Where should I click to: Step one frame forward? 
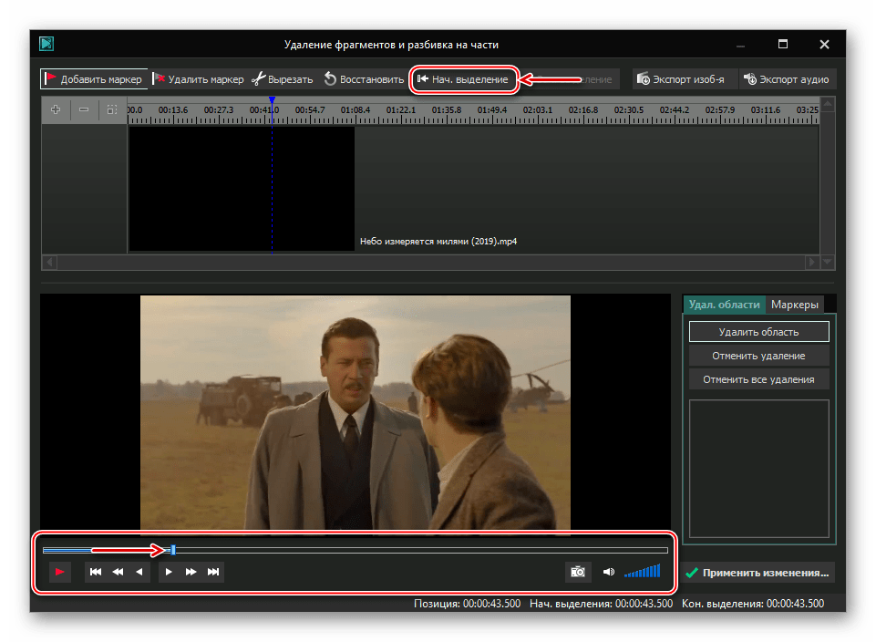(x=169, y=572)
